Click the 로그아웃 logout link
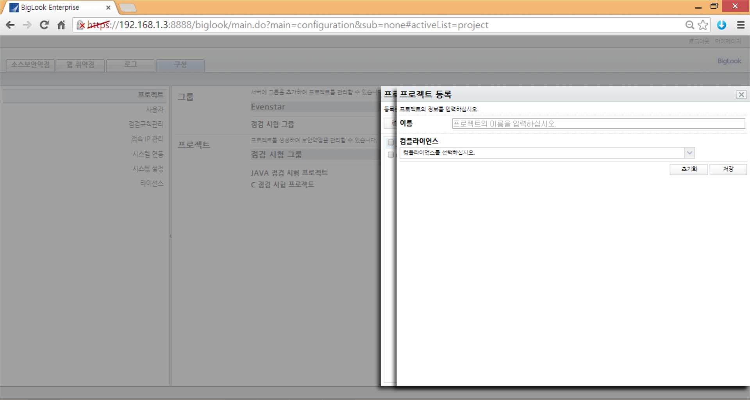The height and width of the screenshot is (400, 750). click(698, 41)
